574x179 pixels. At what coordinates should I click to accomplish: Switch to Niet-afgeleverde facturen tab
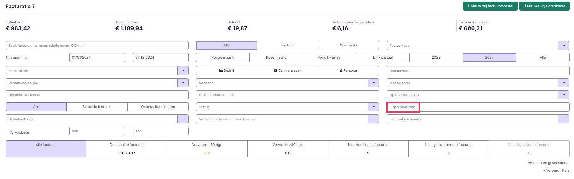point(529,149)
